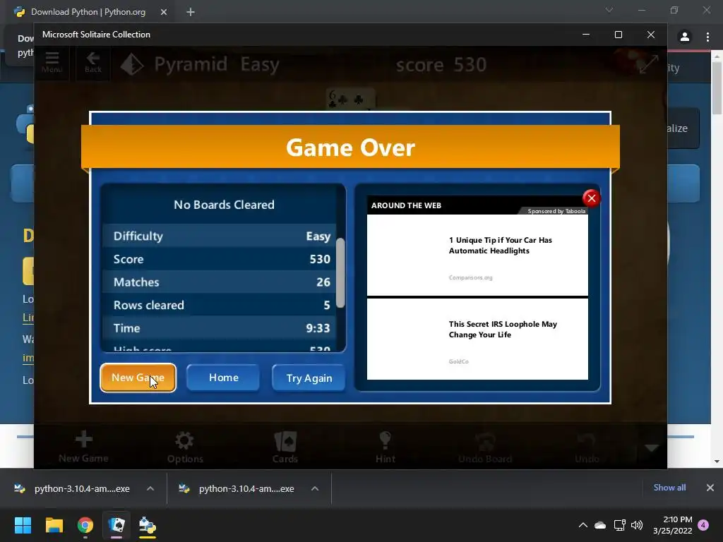Click the Undo toolbar icon
This screenshot has height=542, width=723.
[587, 447]
